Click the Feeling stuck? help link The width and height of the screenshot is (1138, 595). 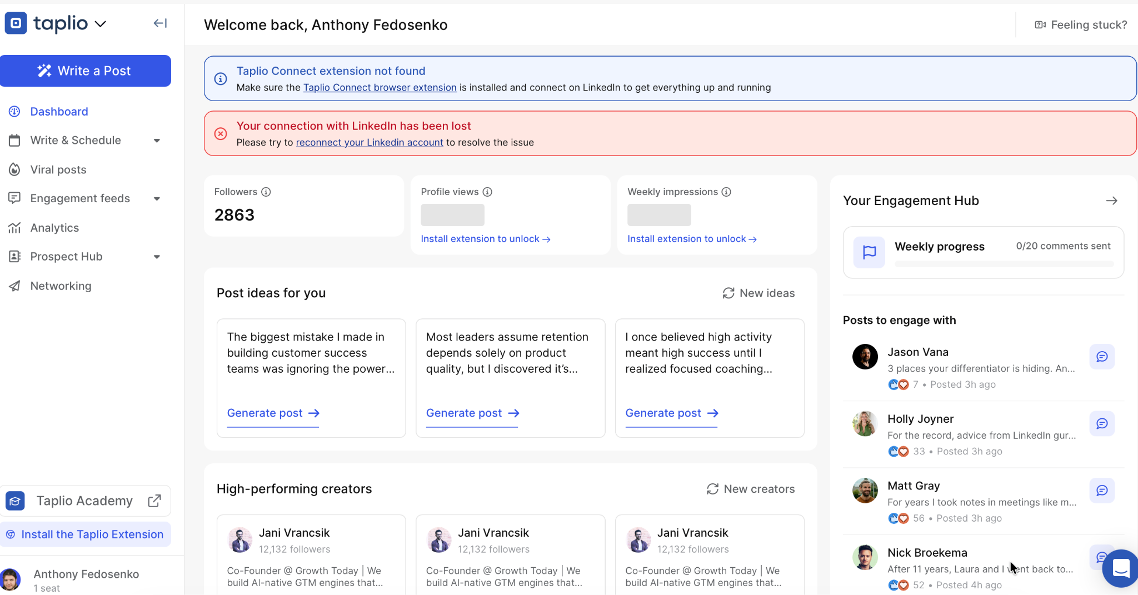[1081, 24]
